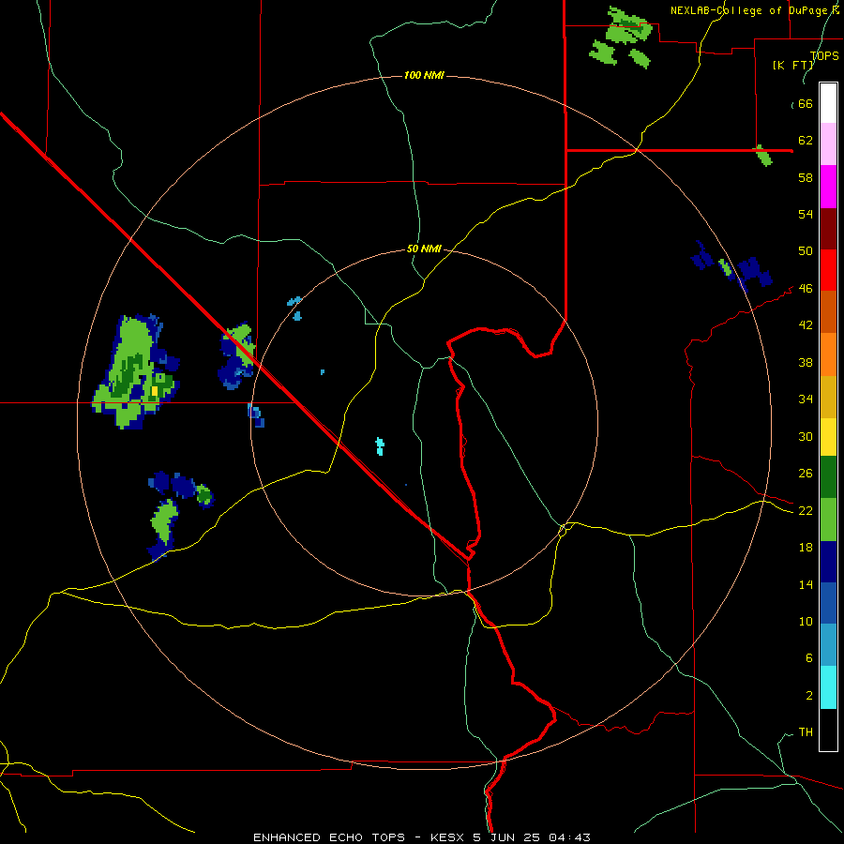Click the legend value '46'
Screen dimensions: 844x844
(x=806, y=289)
